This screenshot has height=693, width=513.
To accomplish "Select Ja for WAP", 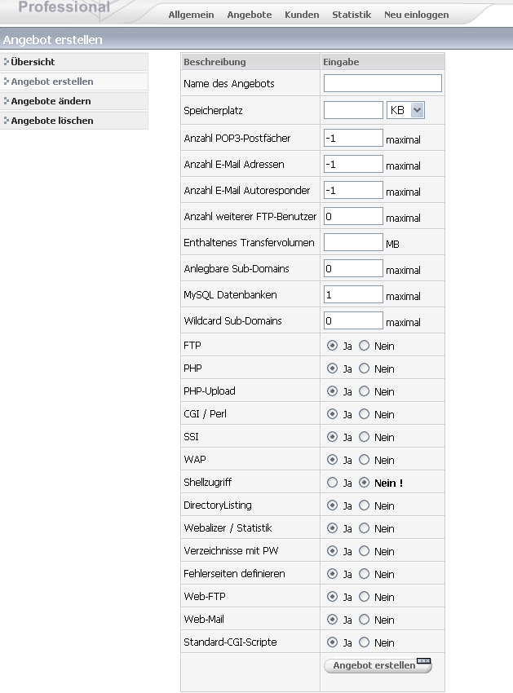I will (x=332, y=460).
